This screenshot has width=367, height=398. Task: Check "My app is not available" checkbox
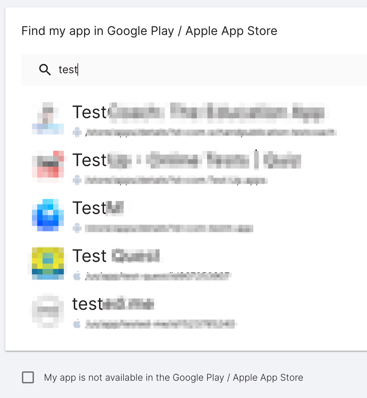pyautogui.click(x=28, y=377)
